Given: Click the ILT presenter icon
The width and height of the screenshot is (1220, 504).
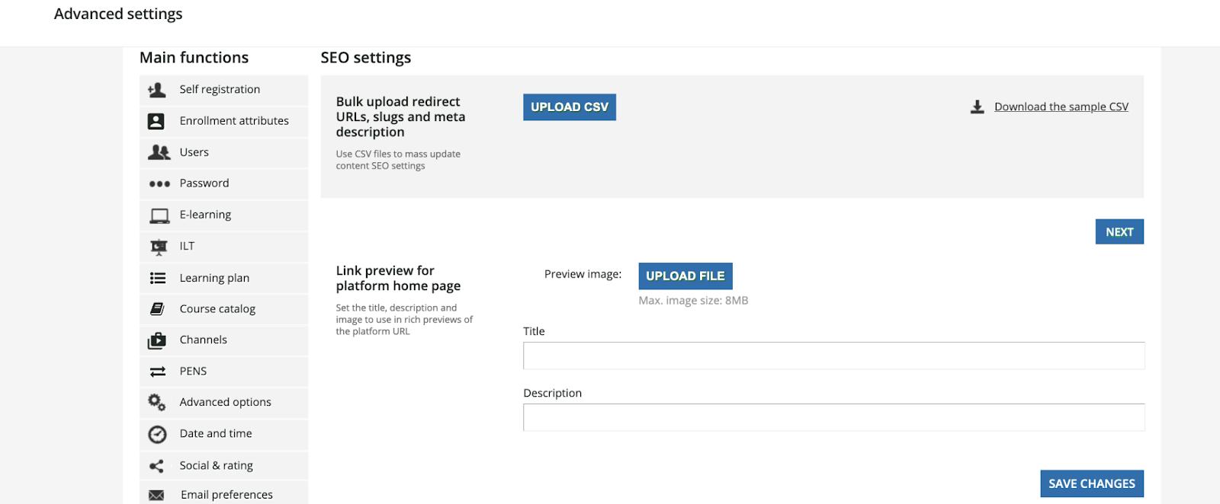Looking at the screenshot, I should [x=159, y=247].
